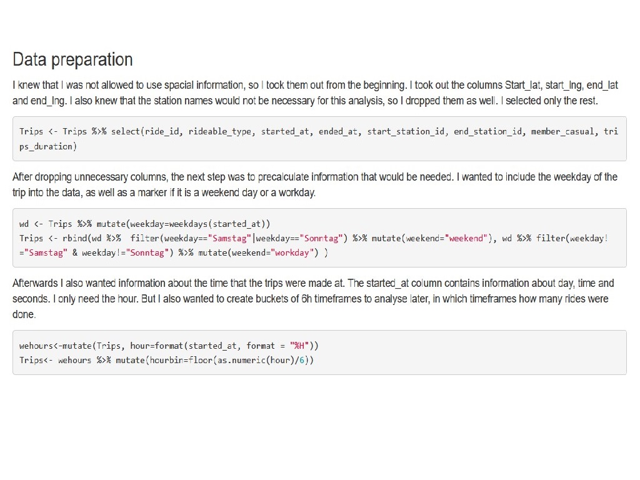Click the "rbind" function in the code
The height and width of the screenshot is (480, 640).
(75, 238)
